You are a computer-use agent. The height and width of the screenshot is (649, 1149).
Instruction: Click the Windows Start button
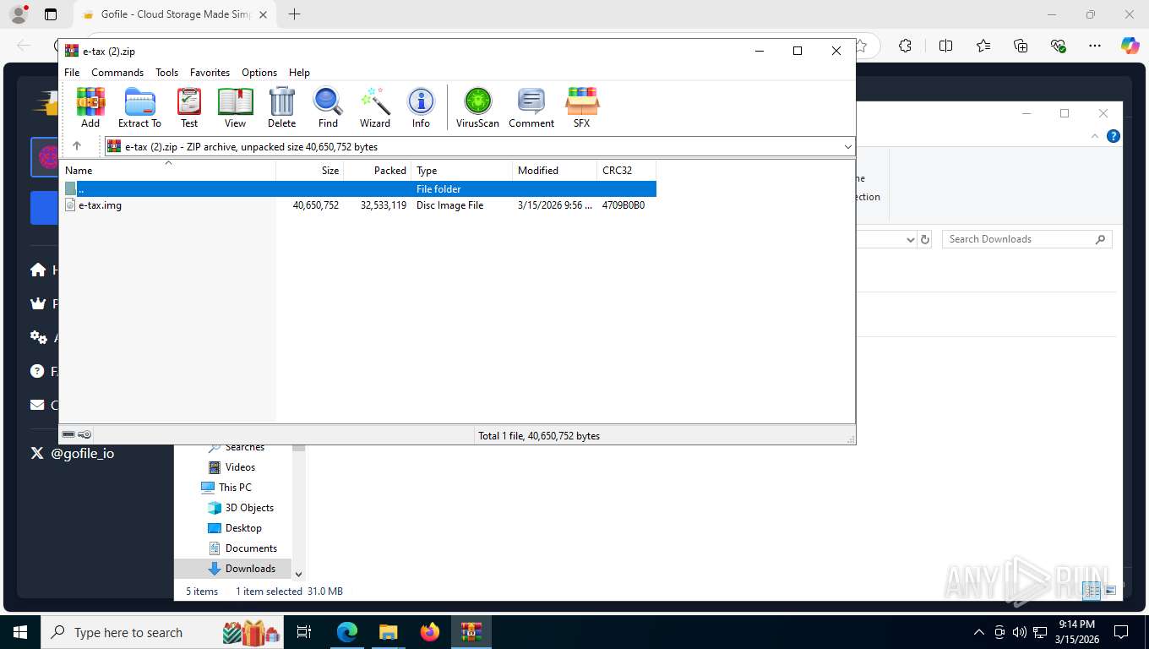20,632
